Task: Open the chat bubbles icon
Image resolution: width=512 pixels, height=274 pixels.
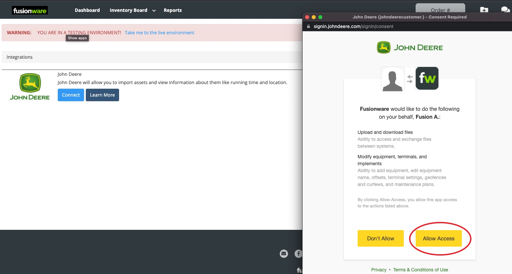Action: [x=505, y=10]
